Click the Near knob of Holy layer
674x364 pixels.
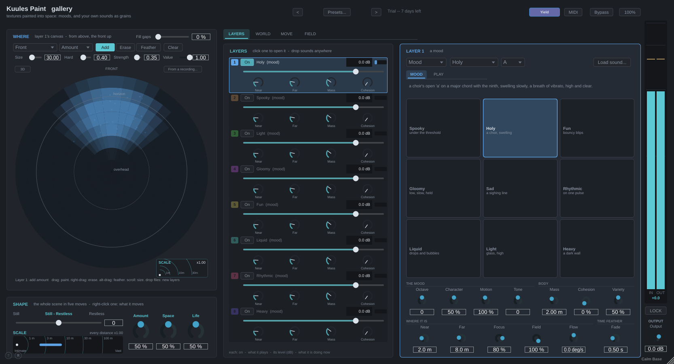[x=258, y=83]
